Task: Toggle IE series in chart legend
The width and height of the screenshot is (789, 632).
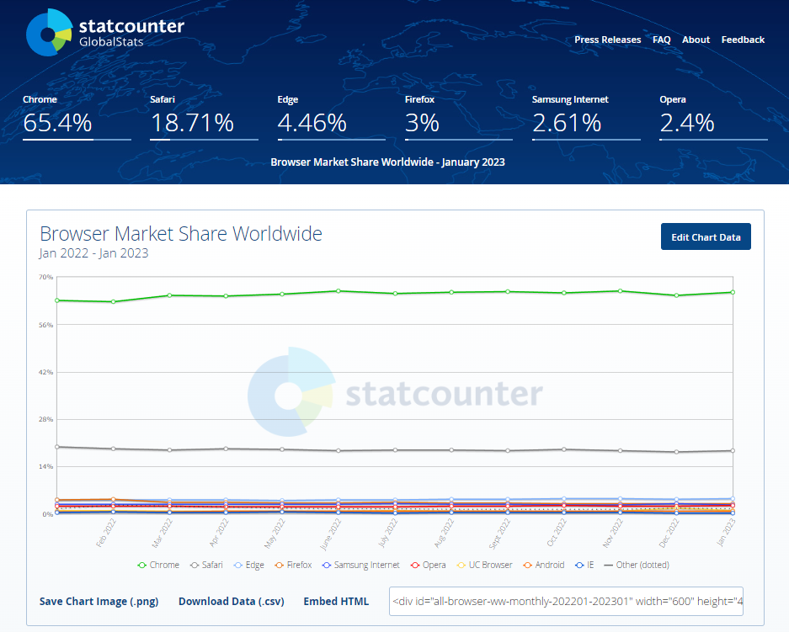Action: coord(584,566)
